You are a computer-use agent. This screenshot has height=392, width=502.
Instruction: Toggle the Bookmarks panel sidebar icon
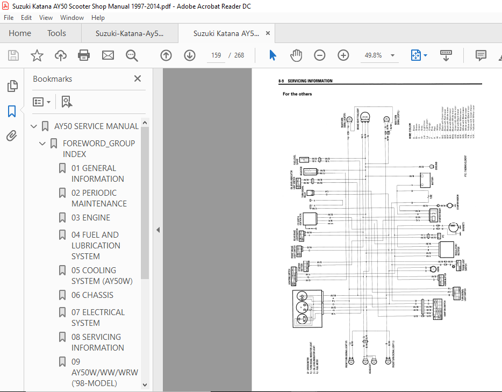coord(12,111)
